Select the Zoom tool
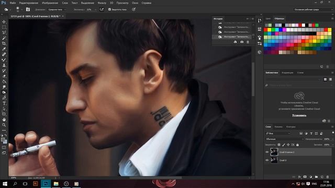 tap(4, 125)
